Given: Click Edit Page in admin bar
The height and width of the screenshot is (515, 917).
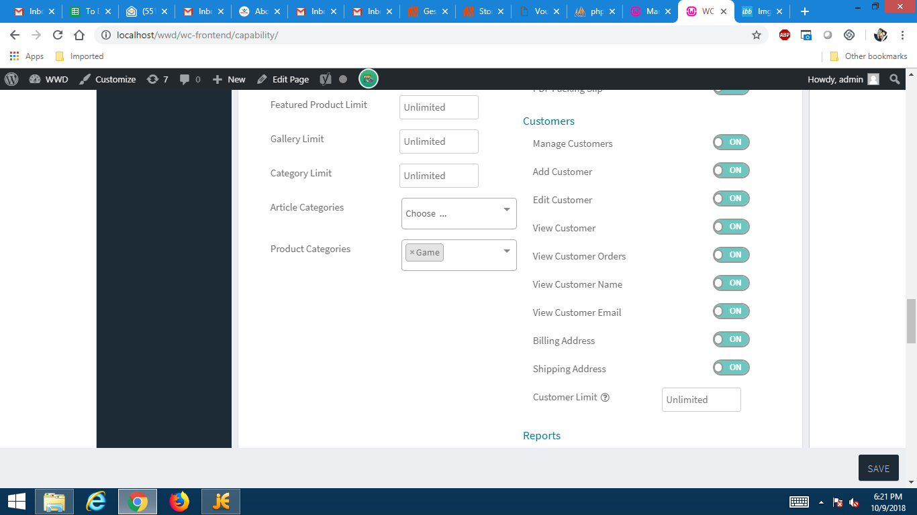Looking at the screenshot, I should (283, 79).
